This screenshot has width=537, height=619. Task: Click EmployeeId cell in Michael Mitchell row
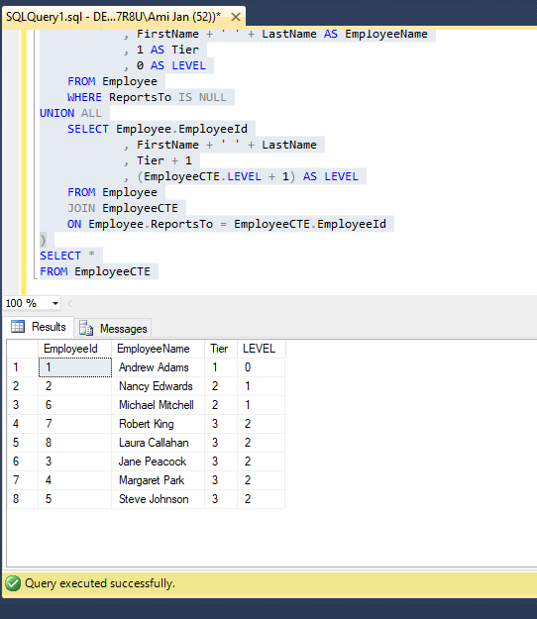point(75,405)
